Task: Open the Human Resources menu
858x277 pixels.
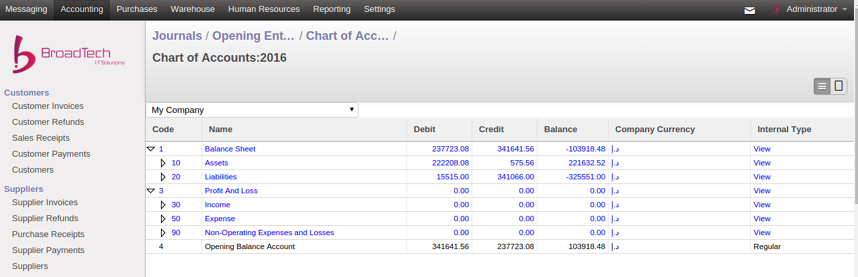Action: click(264, 9)
